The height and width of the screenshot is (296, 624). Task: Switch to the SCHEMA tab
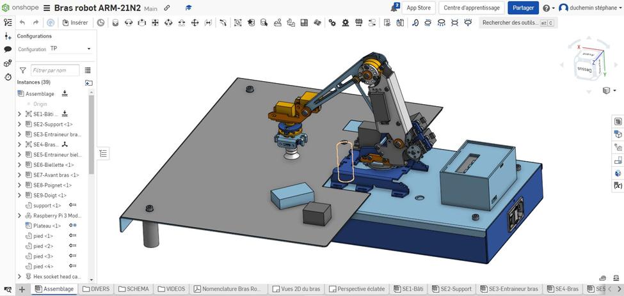[x=133, y=289]
